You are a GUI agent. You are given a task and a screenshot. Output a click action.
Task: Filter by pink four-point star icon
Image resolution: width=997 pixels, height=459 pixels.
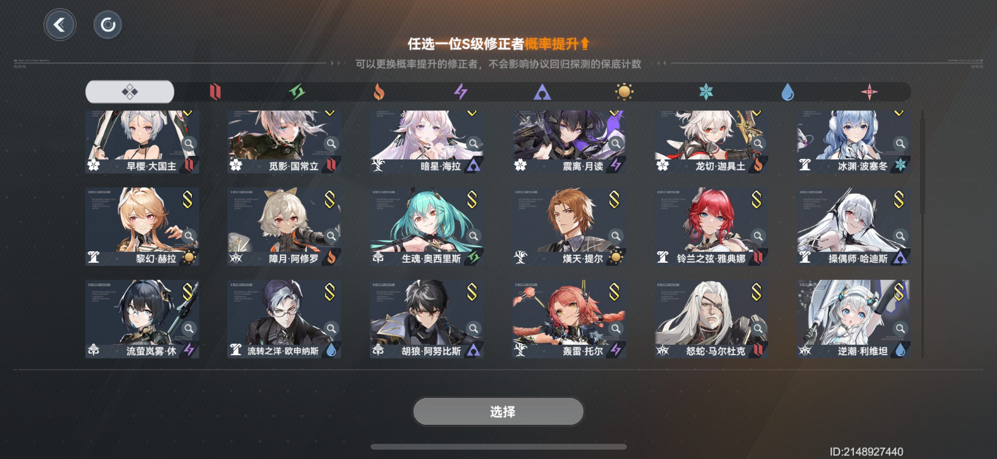(869, 92)
